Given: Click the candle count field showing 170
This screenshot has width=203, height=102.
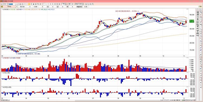Looking at the screenshot, I should [63, 4].
